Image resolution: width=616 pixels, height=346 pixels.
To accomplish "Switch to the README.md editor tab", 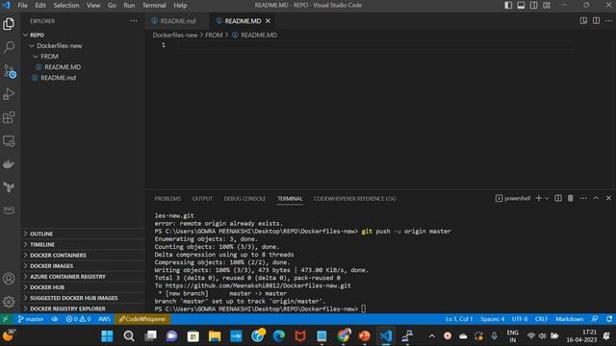I will (x=177, y=21).
